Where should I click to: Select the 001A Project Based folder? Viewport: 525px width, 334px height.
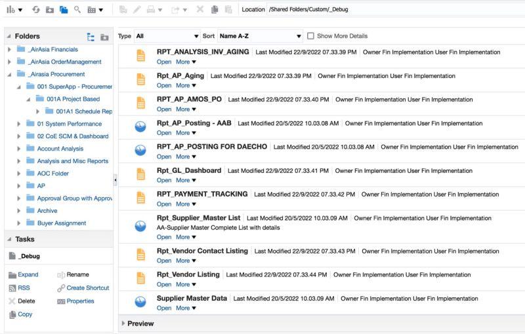[x=73, y=99]
